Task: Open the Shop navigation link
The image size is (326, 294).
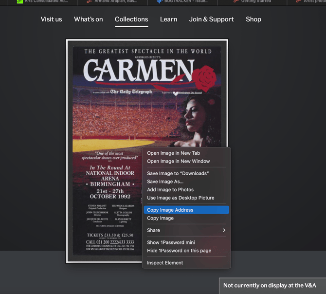Action: [x=254, y=19]
